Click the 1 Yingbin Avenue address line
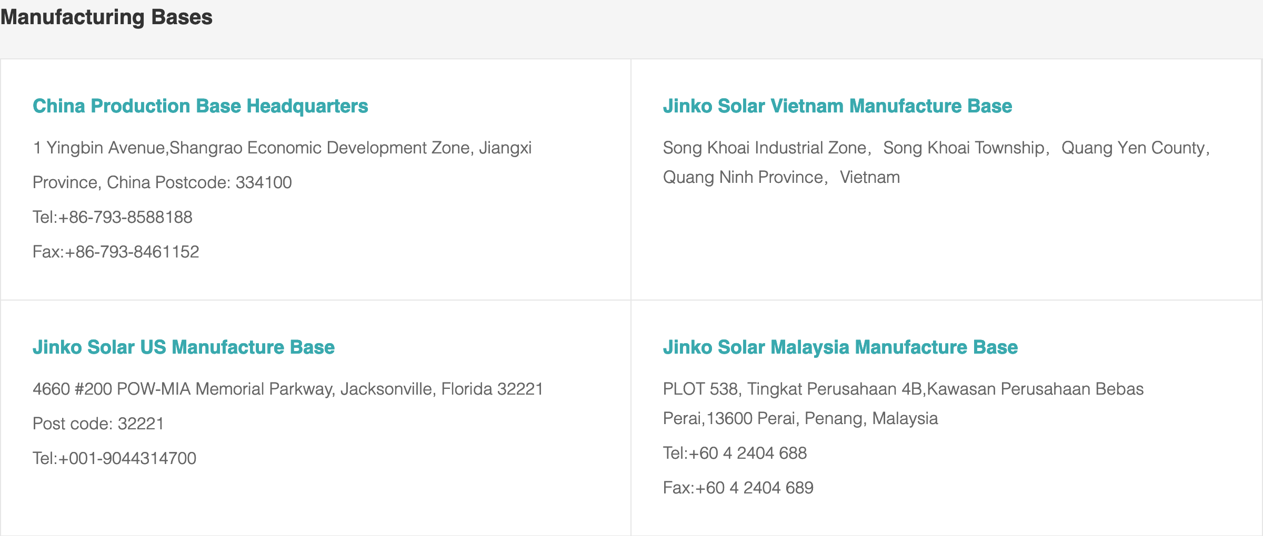This screenshot has width=1263, height=536. (x=282, y=148)
